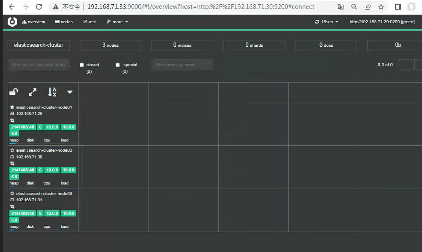422x252 pixels.
Task: Open the overview tab
Action: (34, 22)
